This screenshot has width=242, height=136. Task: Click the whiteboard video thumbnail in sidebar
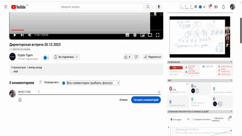(x=200, y=37)
